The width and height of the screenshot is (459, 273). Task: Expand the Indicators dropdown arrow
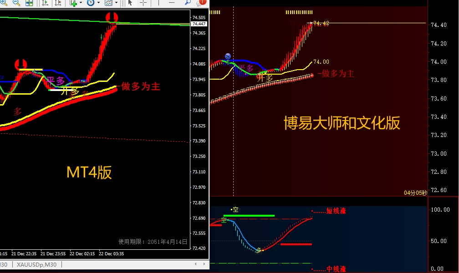click(81, 3)
